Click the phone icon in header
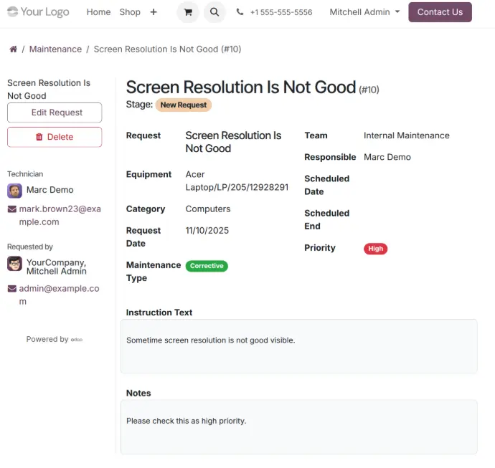Image resolution: width=495 pixels, height=468 pixels. point(240,12)
